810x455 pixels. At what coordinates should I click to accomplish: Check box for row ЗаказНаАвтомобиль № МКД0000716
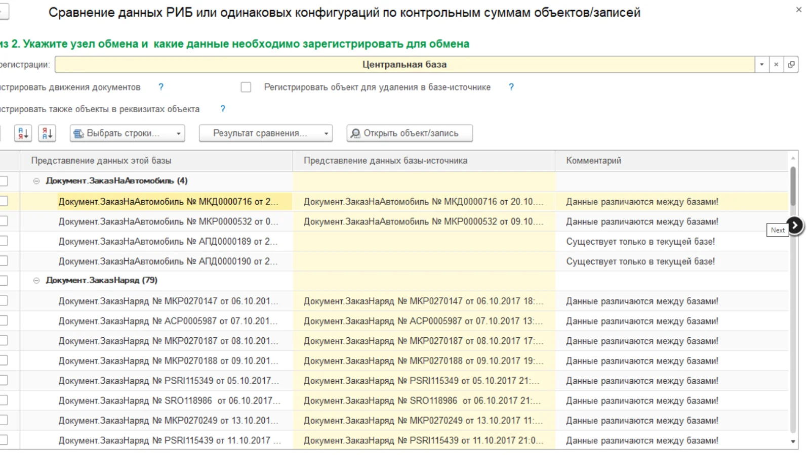[4, 201]
